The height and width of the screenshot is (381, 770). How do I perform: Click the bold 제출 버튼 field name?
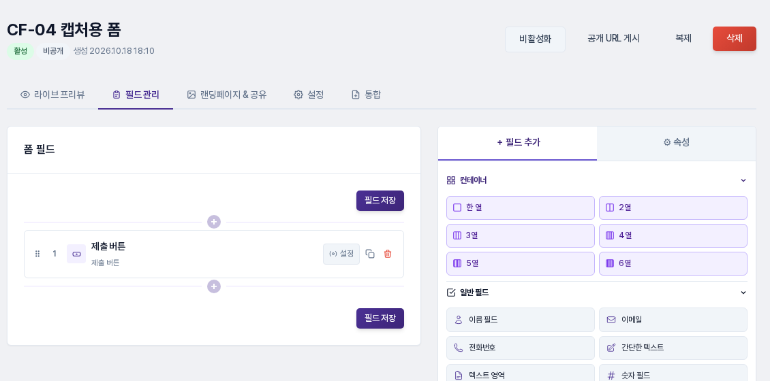[x=108, y=246]
